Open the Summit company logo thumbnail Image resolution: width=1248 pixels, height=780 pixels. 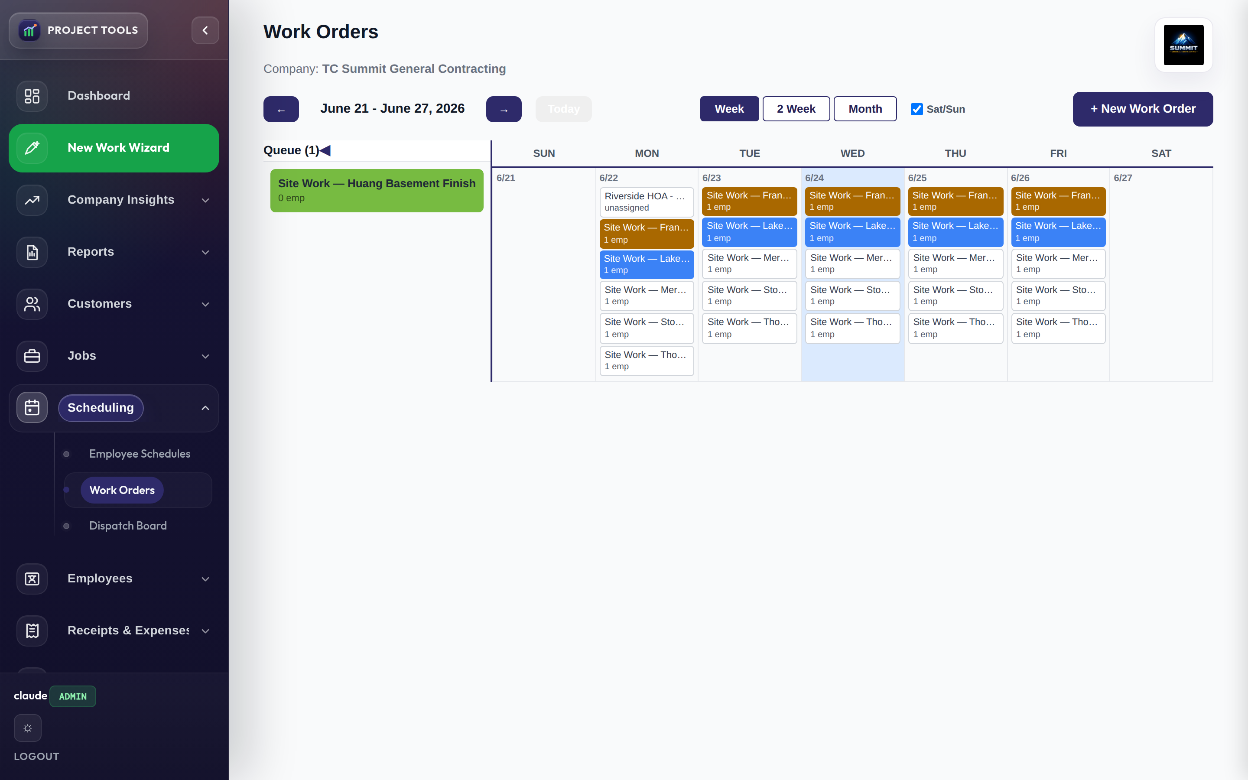tap(1183, 45)
